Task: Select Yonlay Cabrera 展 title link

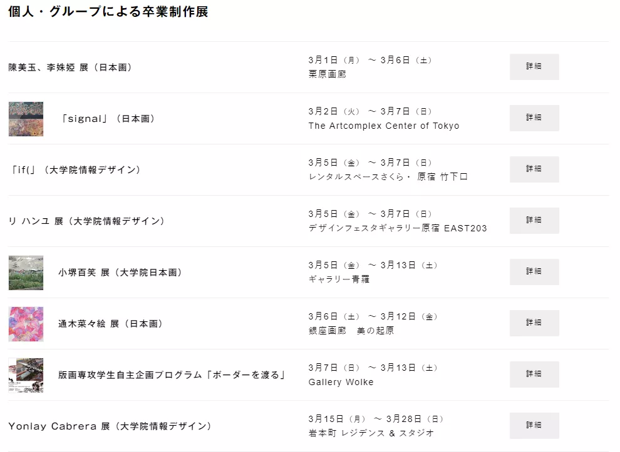Action: click(x=110, y=426)
